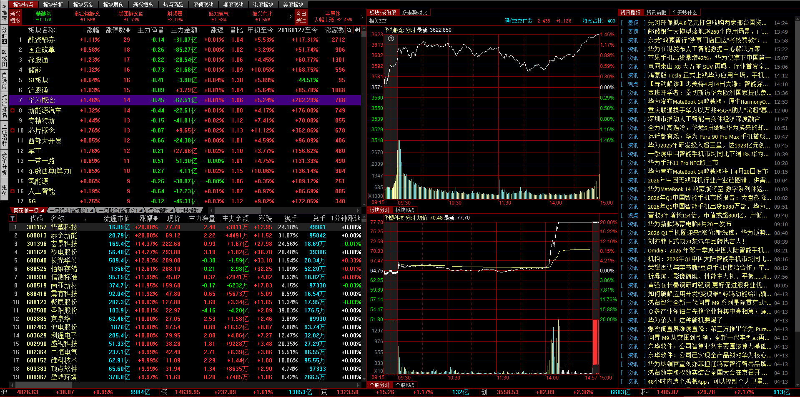Click the filter funnel icon in stock list
Viewport: 800px width, 397px height.
[x=13, y=218]
